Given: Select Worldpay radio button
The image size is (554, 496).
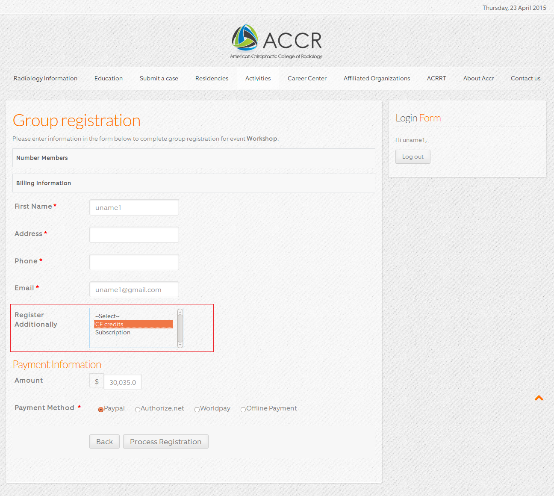Looking at the screenshot, I should tap(197, 409).
